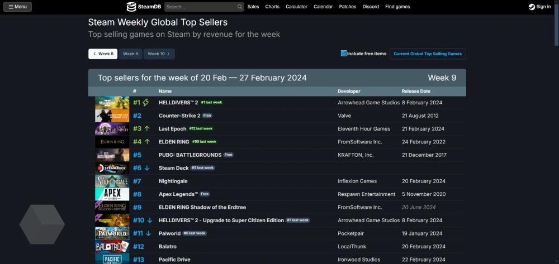Click the floating cube icon at left
This screenshot has width=559, height=264.
pyautogui.click(x=42, y=224)
